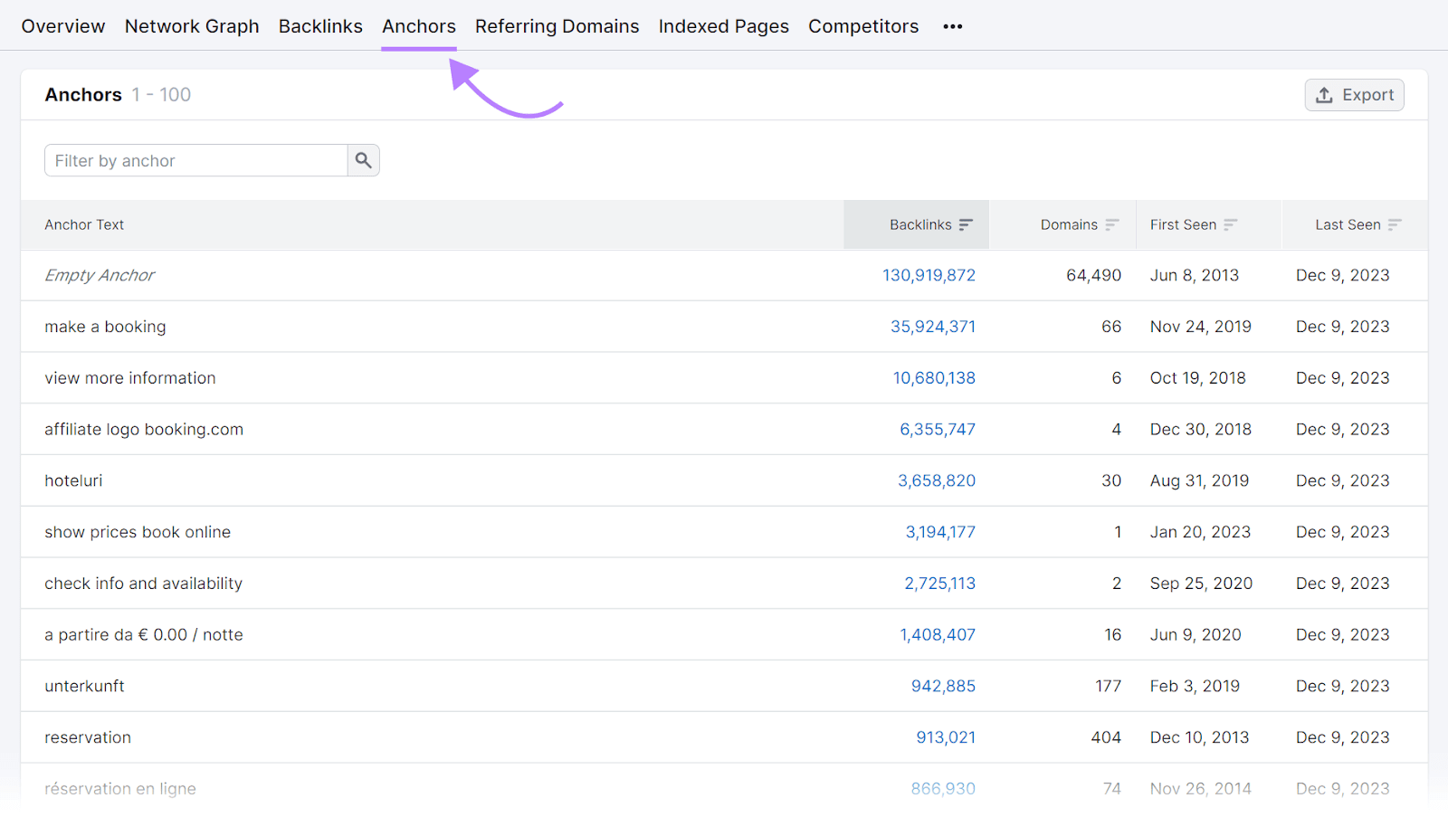Open the Competitors tab
Screen dimensions: 1448x817
[863, 26]
